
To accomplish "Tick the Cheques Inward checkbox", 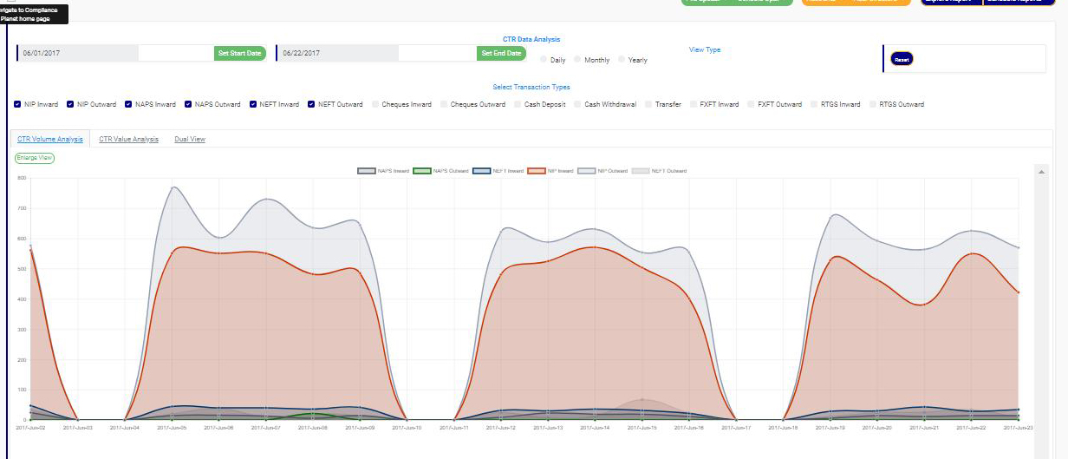I will click(x=375, y=104).
